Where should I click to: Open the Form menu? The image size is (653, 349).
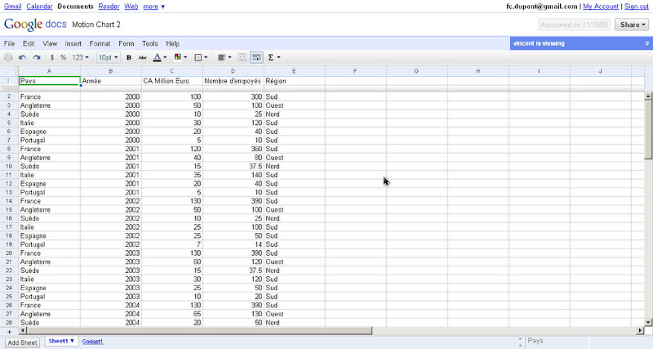[x=127, y=43]
